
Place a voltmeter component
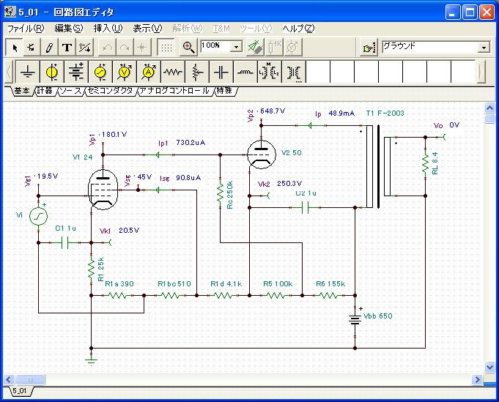[x=125, y=72]
